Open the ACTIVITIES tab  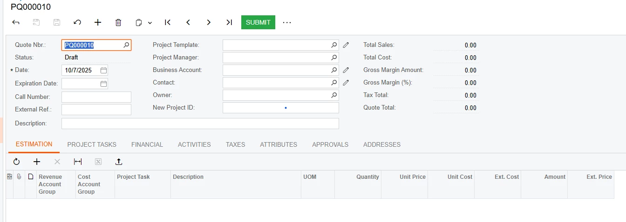click(194, 144)
